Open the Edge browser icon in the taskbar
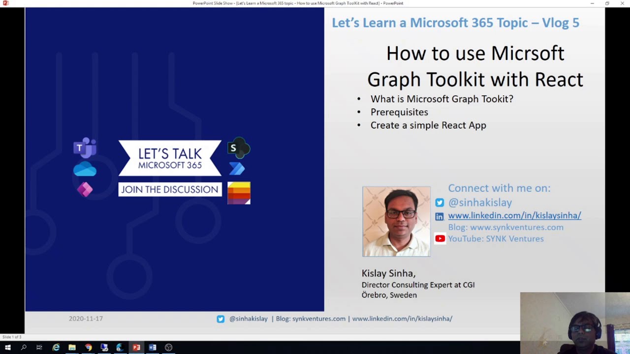The width and height of the screenshot is (630, 354). [120, 348]
